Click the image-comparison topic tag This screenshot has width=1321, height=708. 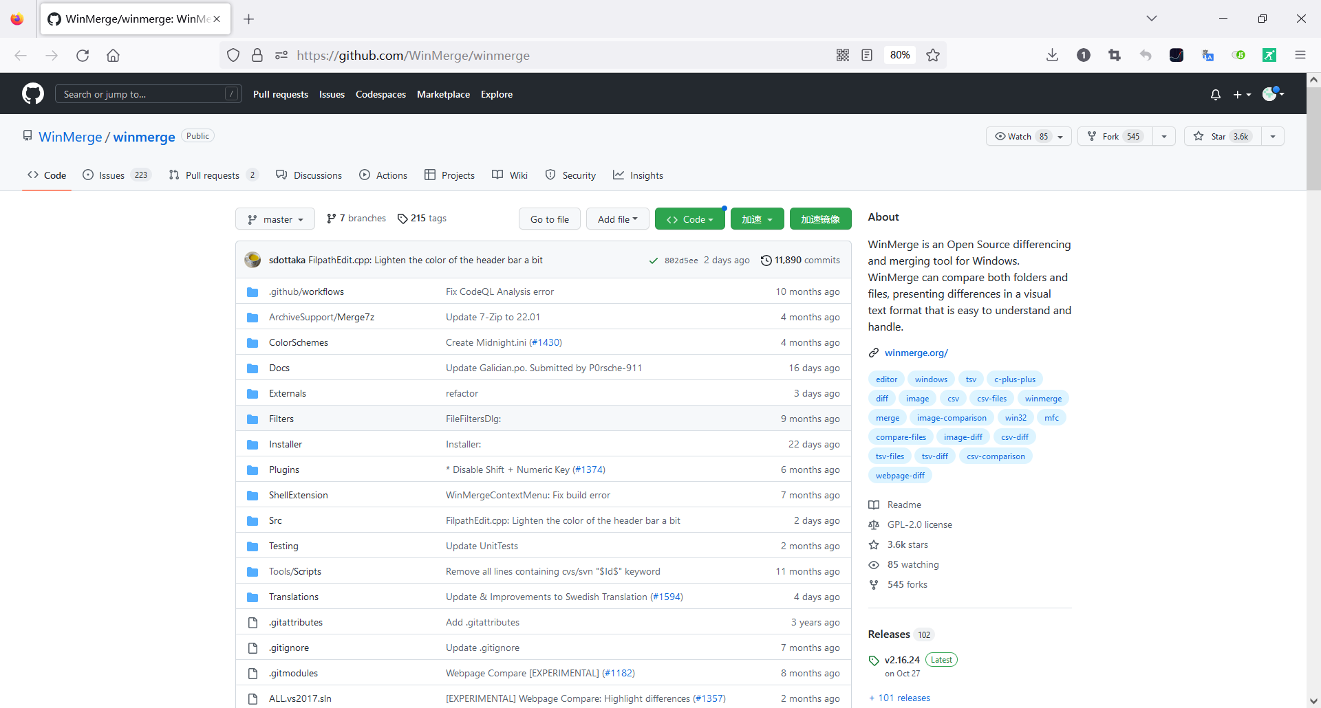point(952,418)
